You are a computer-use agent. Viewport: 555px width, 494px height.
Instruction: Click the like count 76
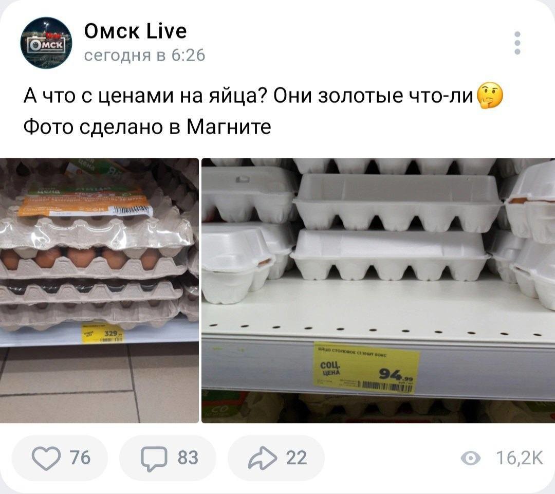80,458
